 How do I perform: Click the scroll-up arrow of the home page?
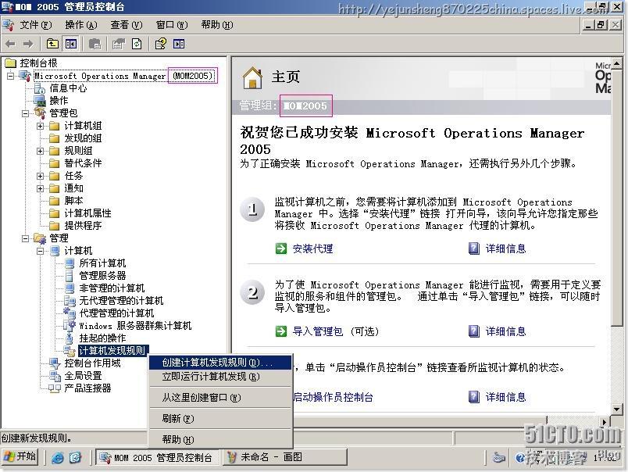point(616,63)
